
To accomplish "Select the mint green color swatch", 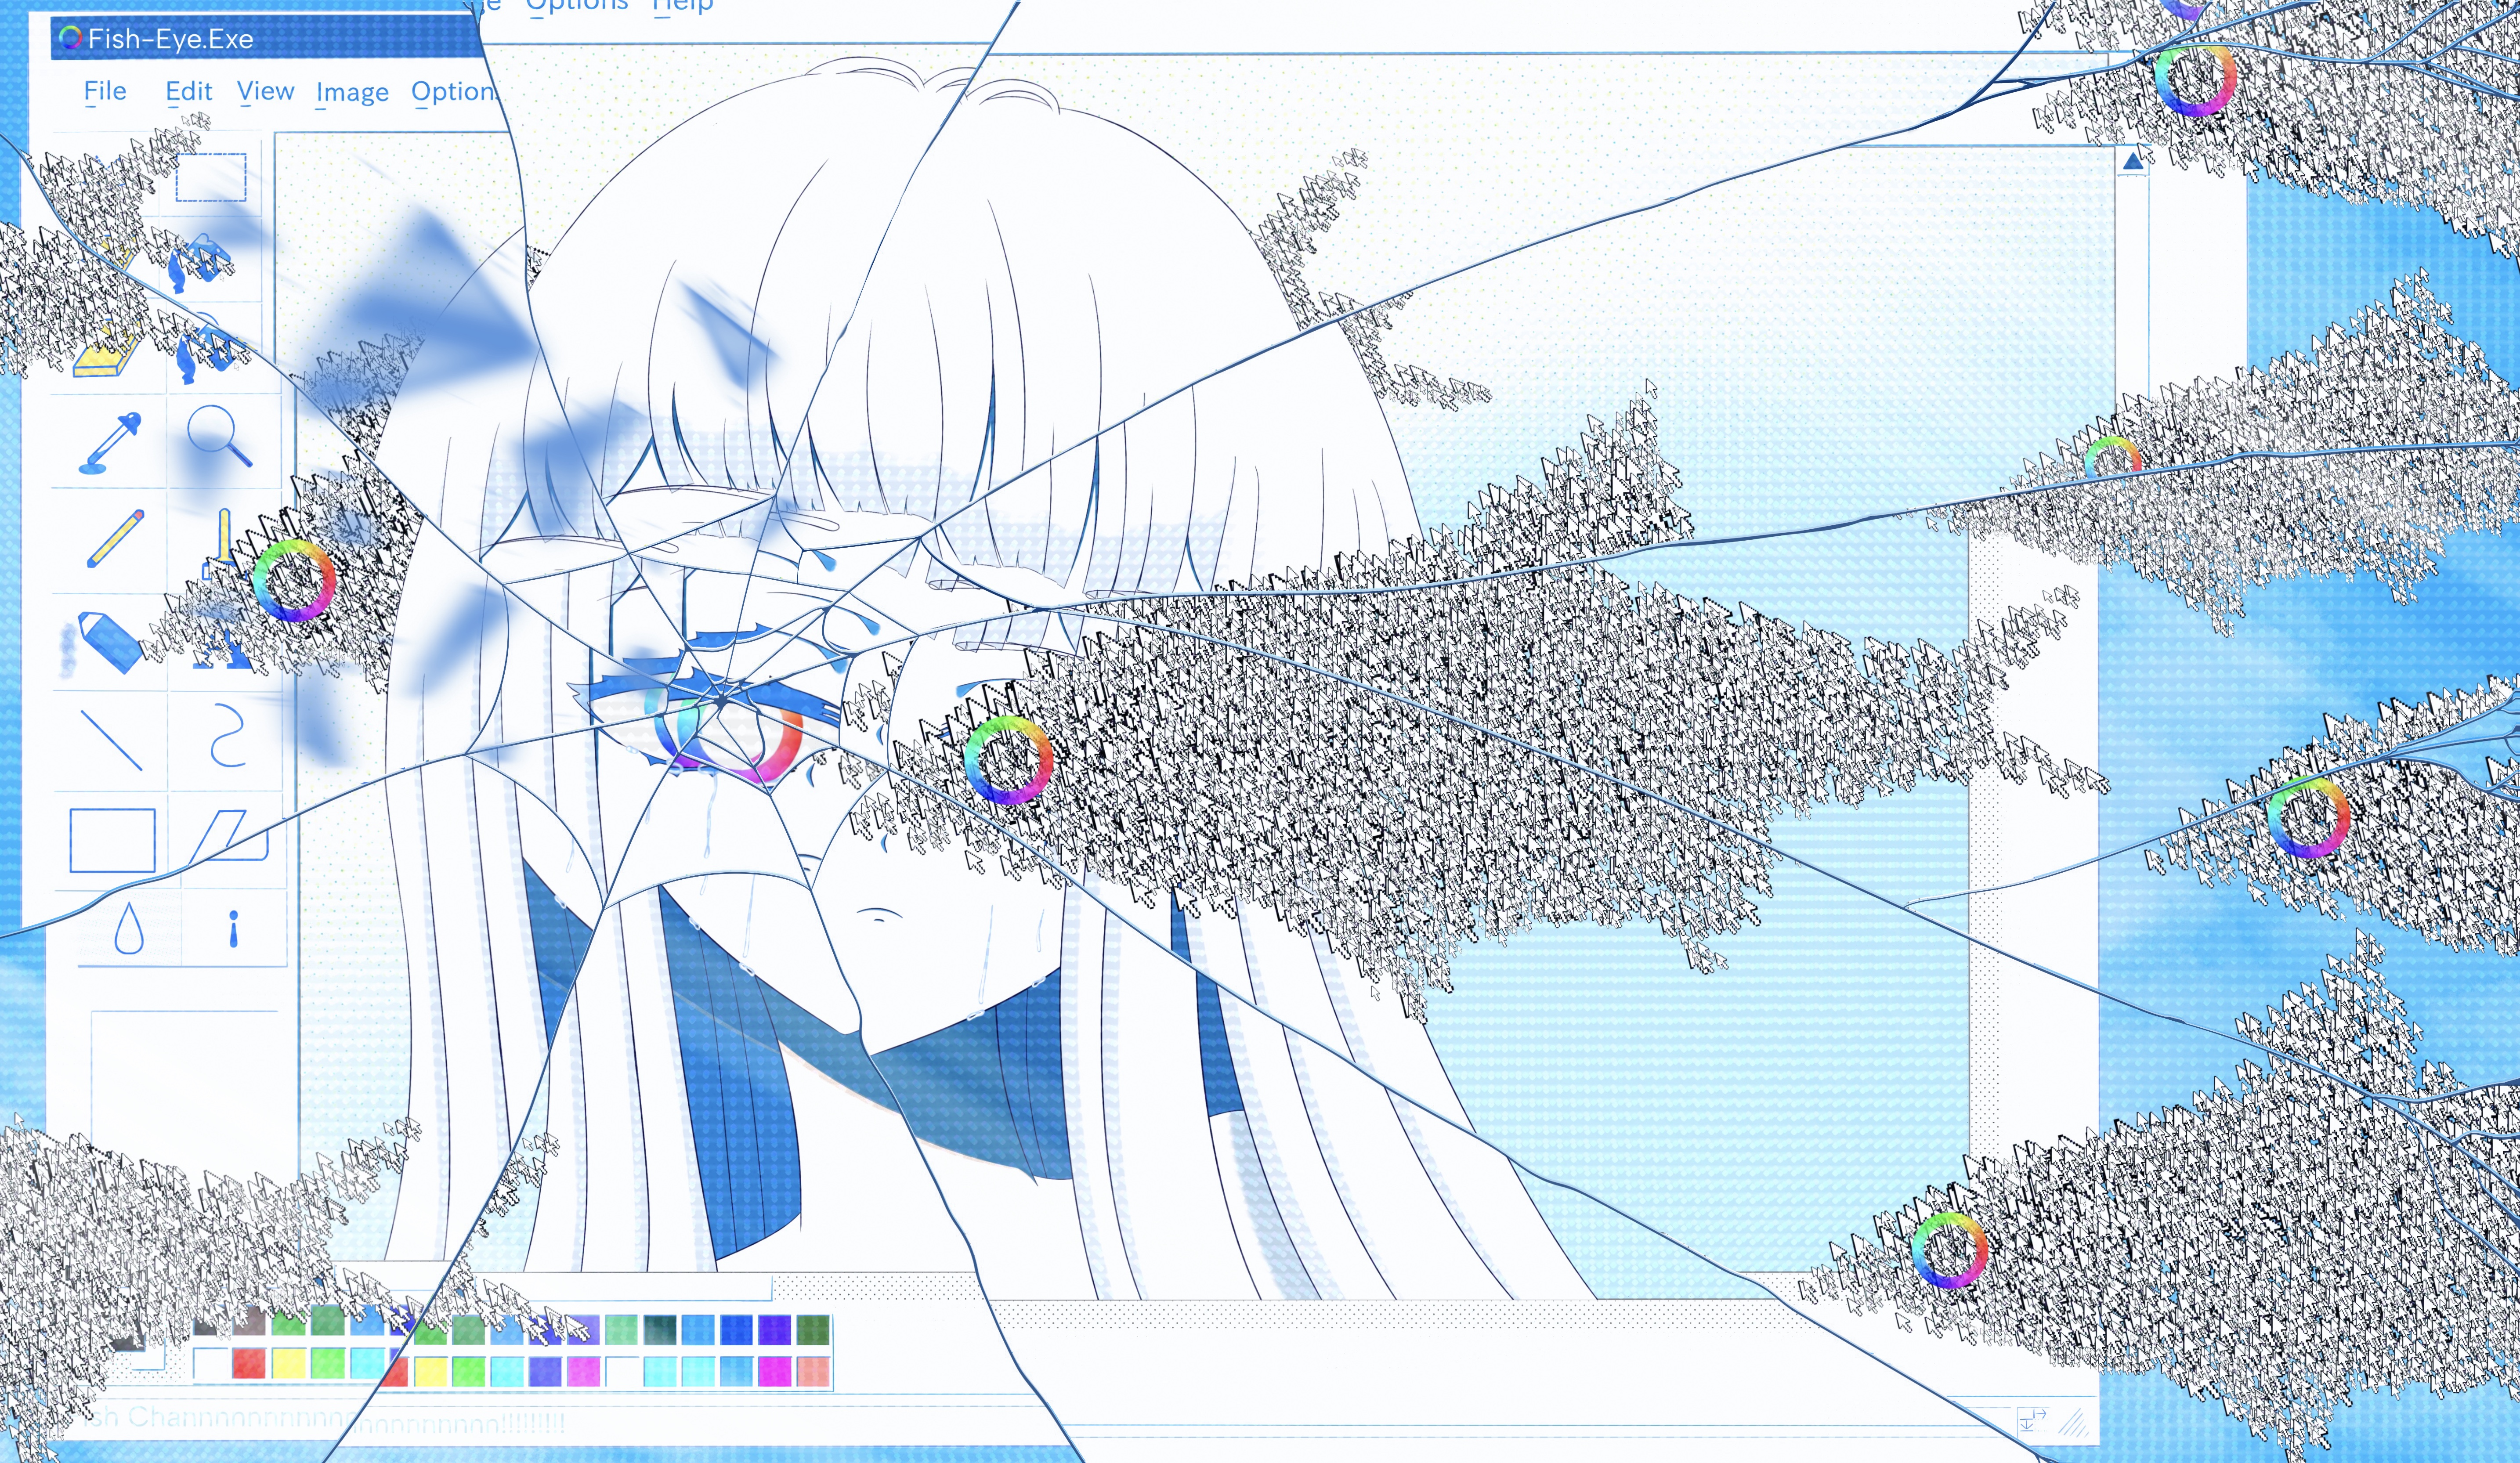I will point(621,1329).
